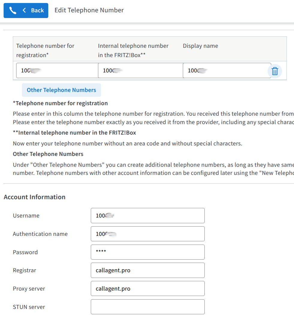This screenshot has height=320, width=294.
Task: Click the Display name field
Action: click(227, 70)
